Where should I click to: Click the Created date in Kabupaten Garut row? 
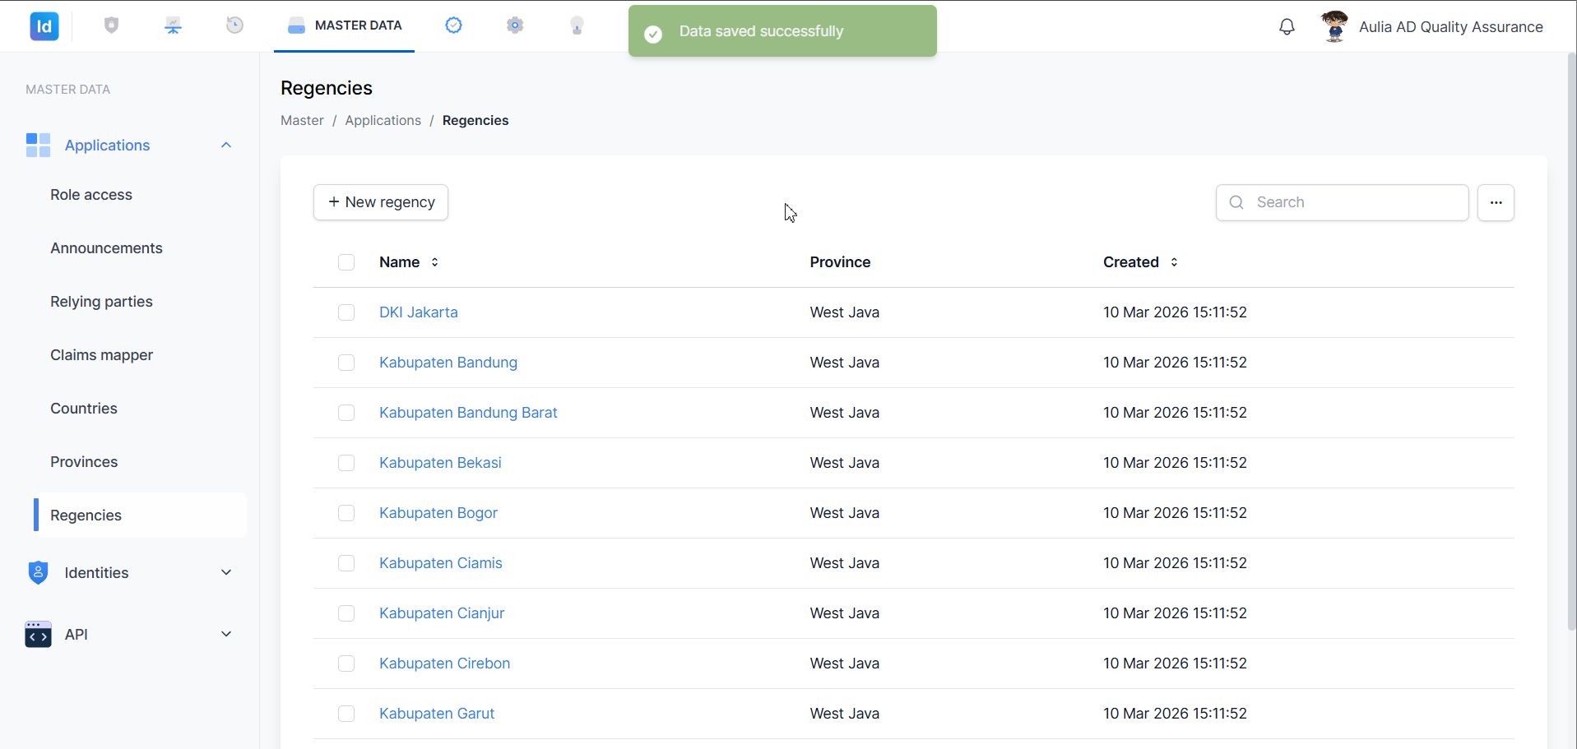tap(1175, 714)
